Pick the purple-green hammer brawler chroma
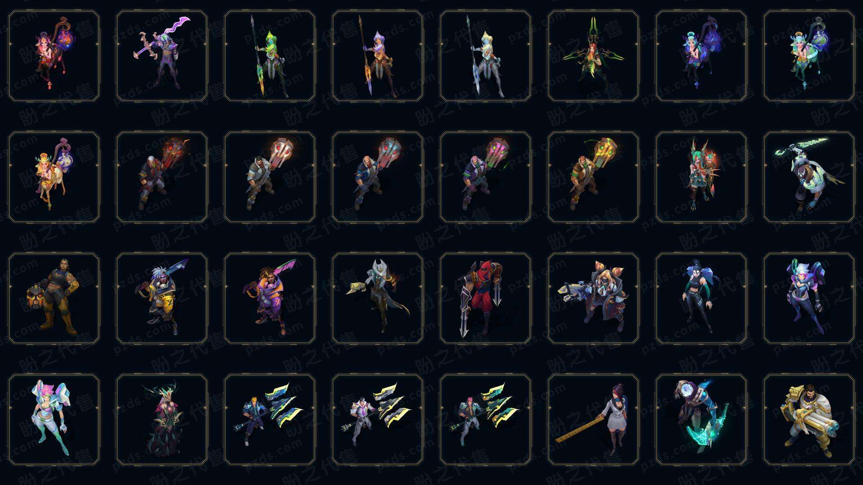863x485 pixels. click(x=485, y=177)
